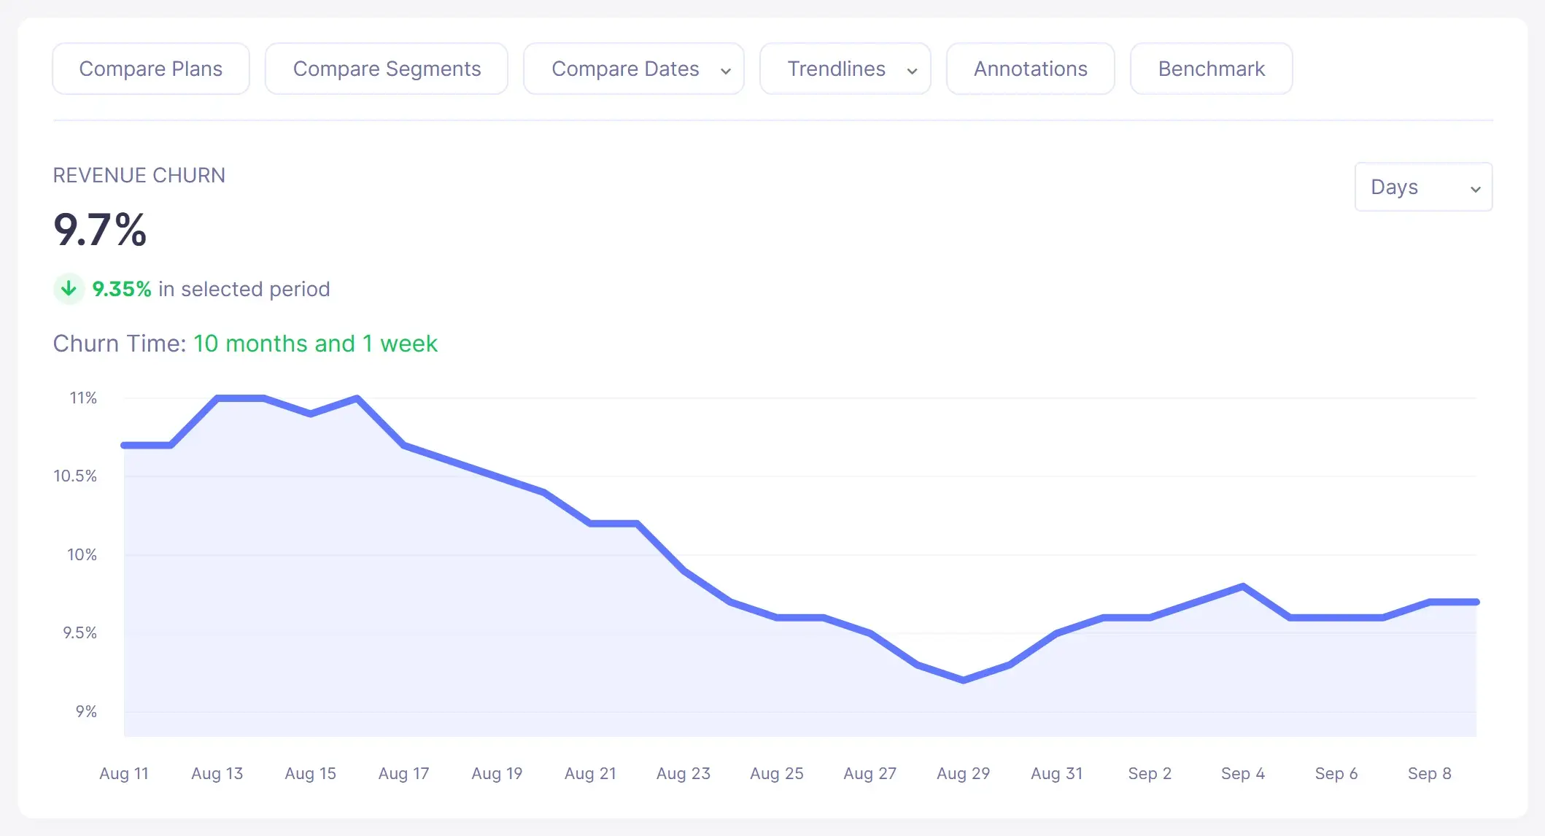This screenshot has width=1545, height=836.
Task: Click the Sep 2 x-axis label
Action: pyautogui.click(x=1150, y=773)
